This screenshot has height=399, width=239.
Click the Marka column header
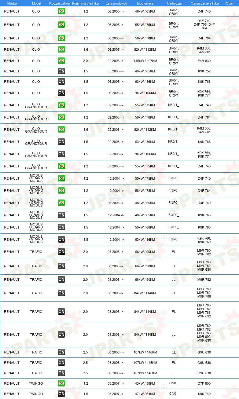(x=12, y=3)
